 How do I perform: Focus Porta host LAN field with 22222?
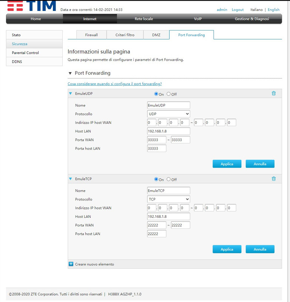[x=156, y=234]
